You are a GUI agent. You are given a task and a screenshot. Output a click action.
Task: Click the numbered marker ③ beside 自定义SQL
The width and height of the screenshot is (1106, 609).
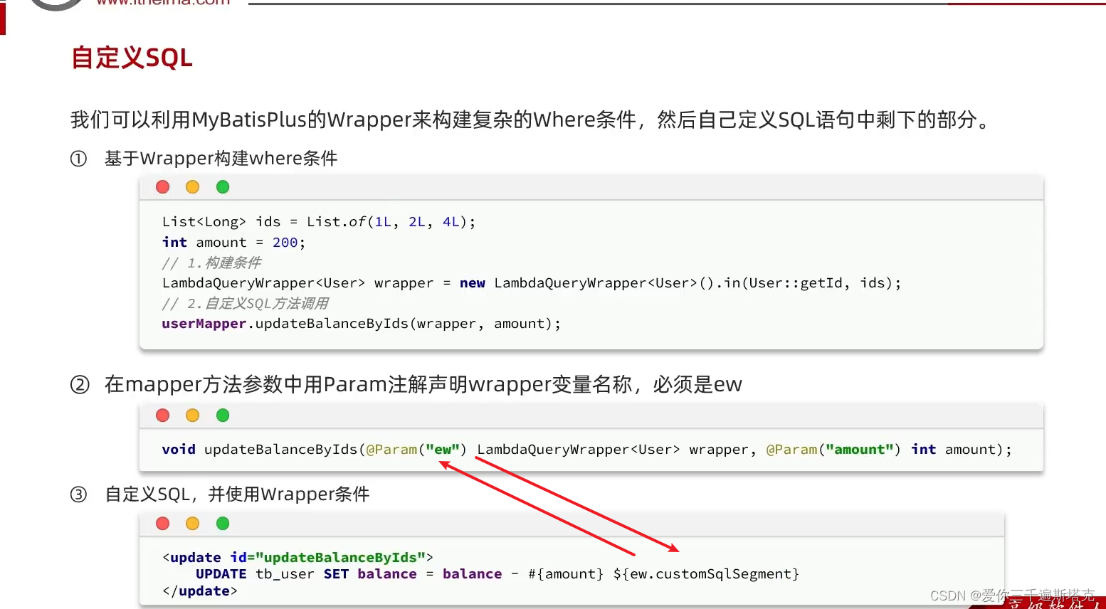78,494
